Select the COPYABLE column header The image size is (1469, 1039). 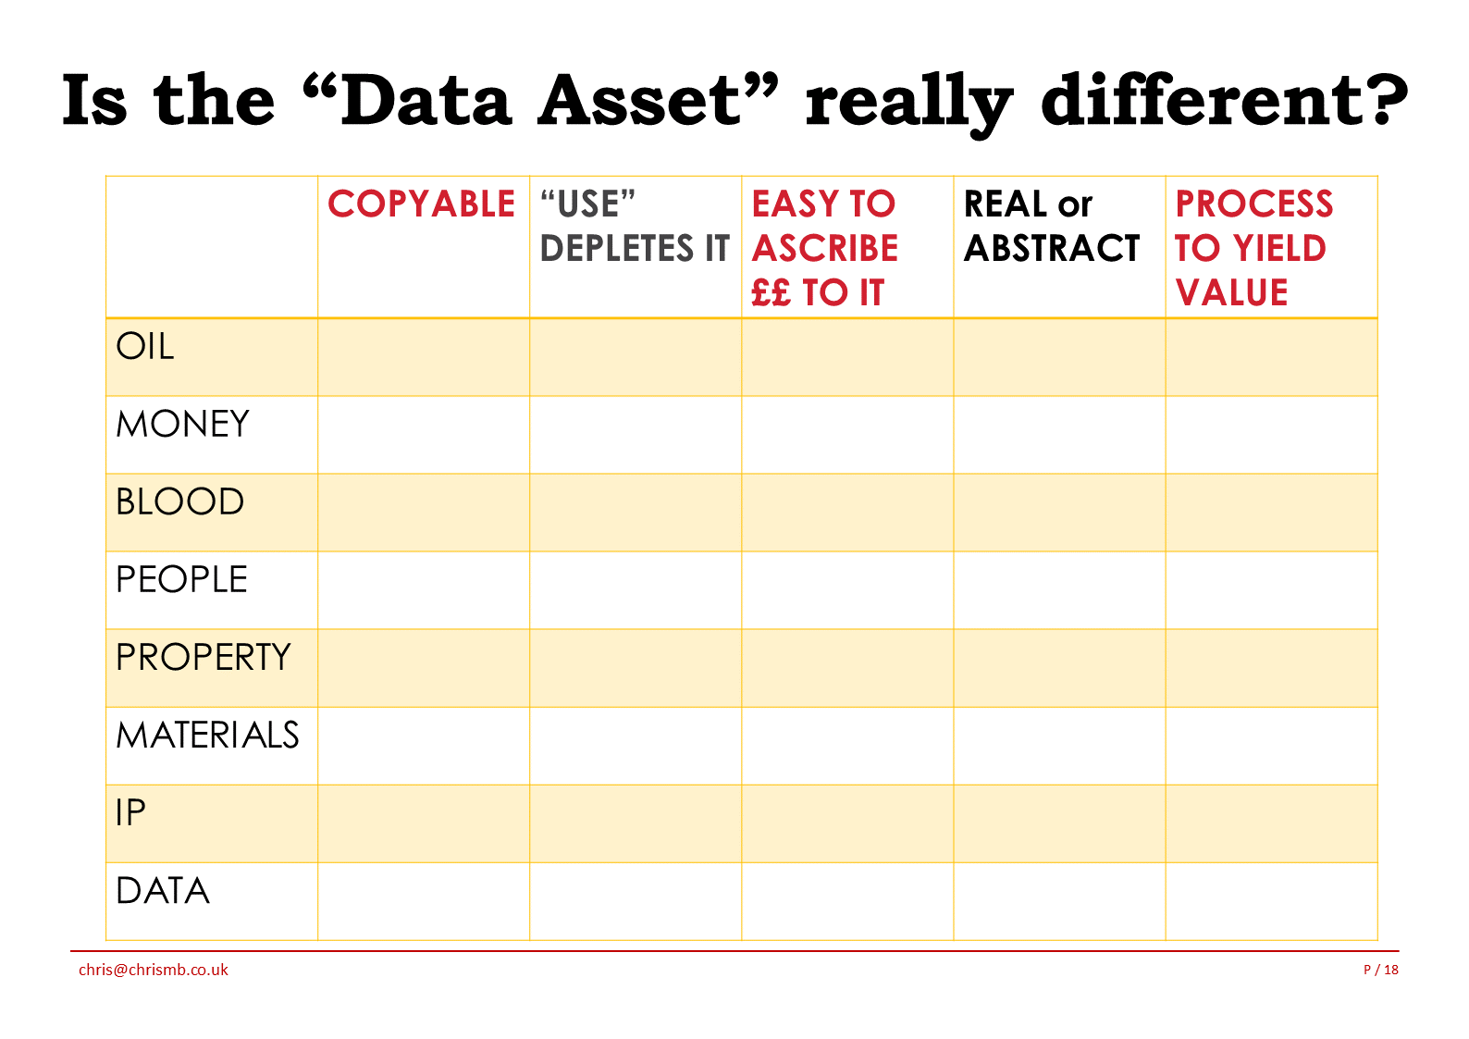pos(421,204)
